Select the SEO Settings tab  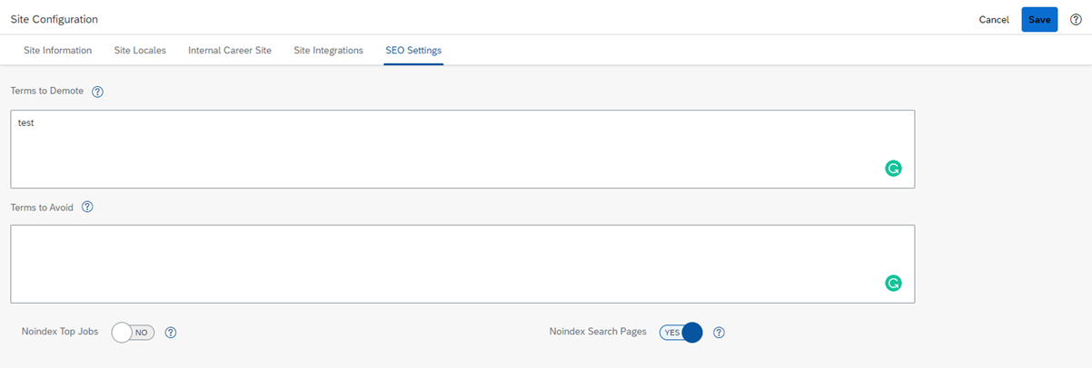[x=413, y=51]
